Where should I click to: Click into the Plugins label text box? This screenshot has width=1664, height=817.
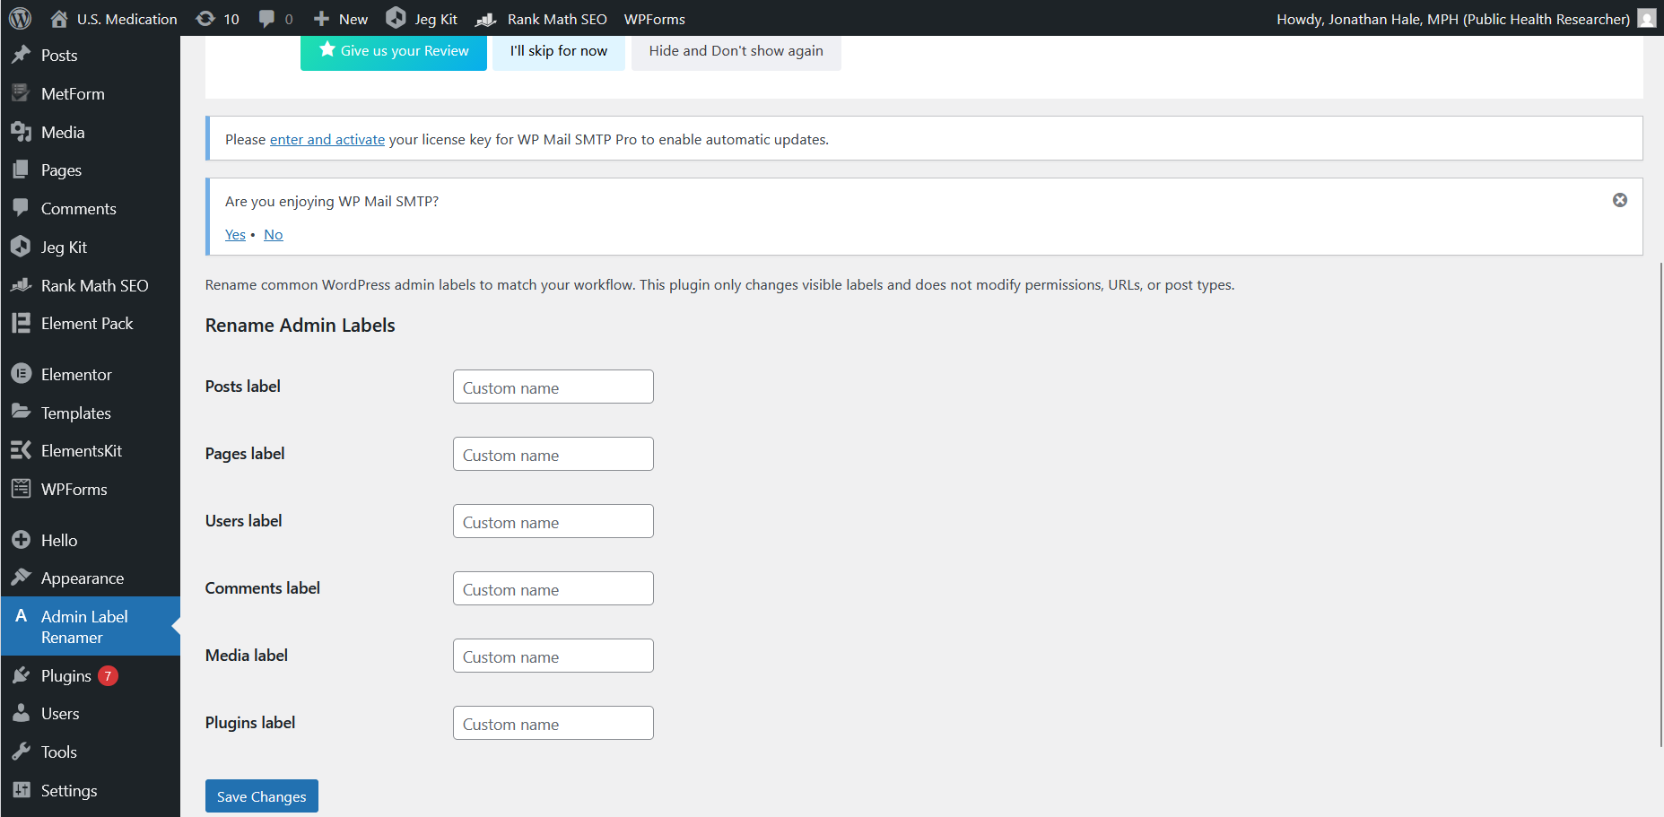553,723
